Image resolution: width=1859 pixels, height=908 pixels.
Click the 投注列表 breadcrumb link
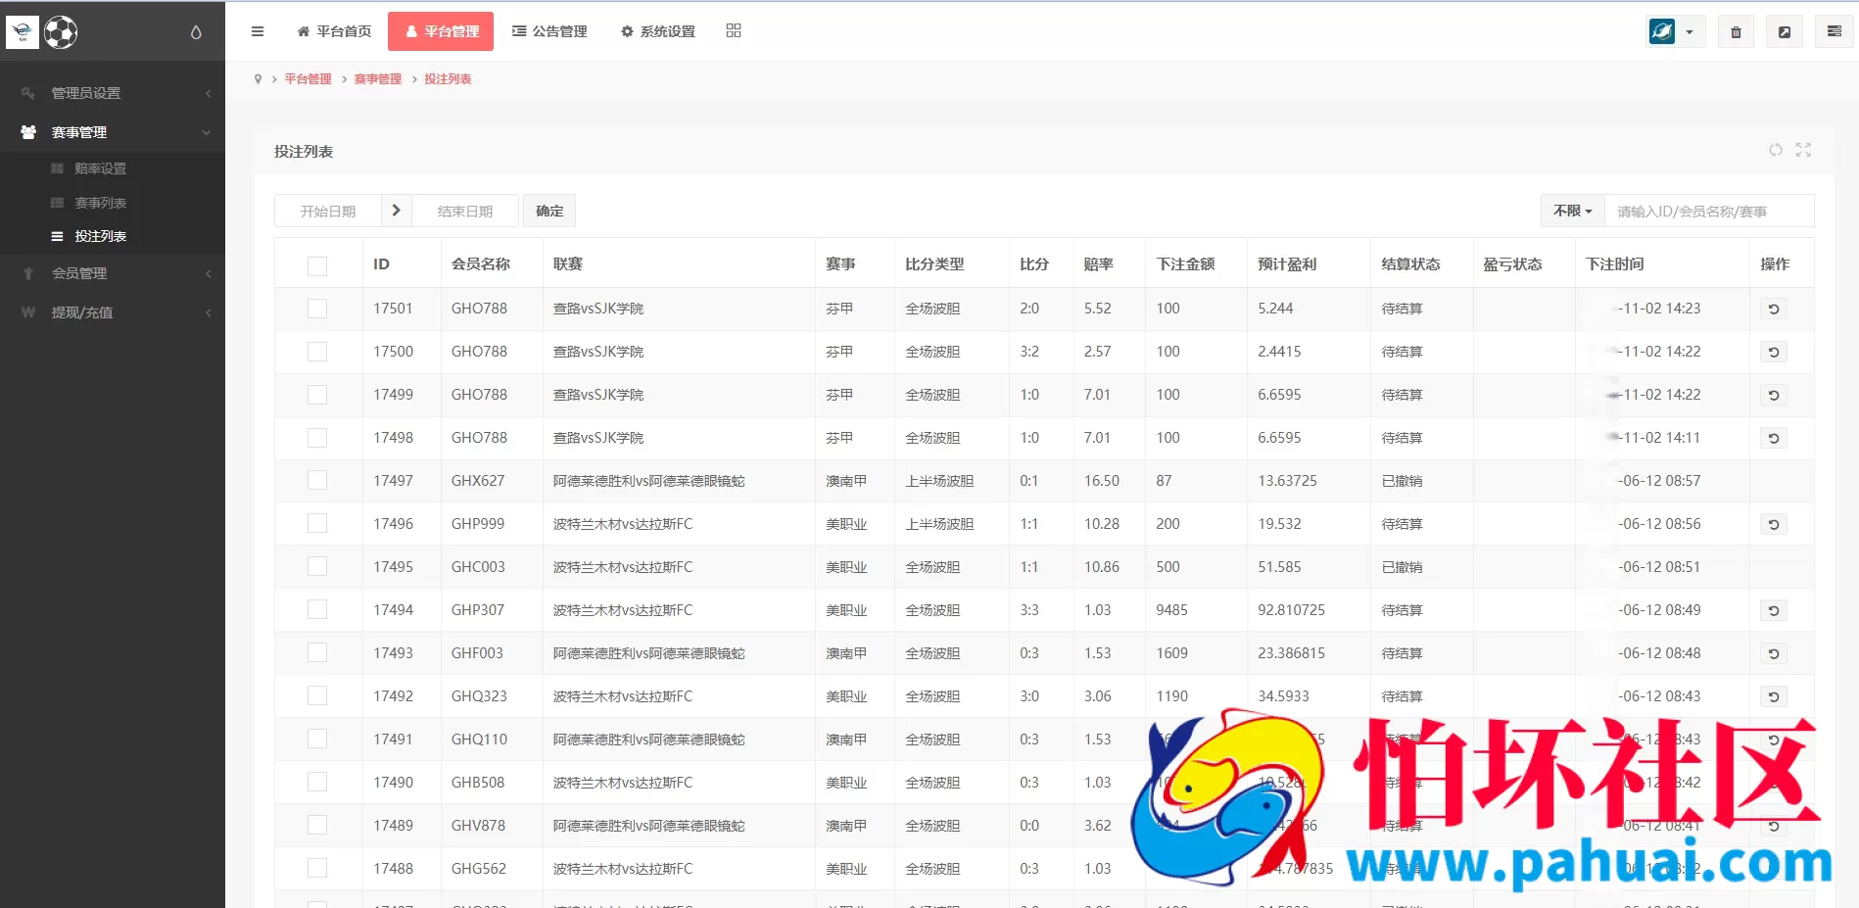(x=448, y=79)
